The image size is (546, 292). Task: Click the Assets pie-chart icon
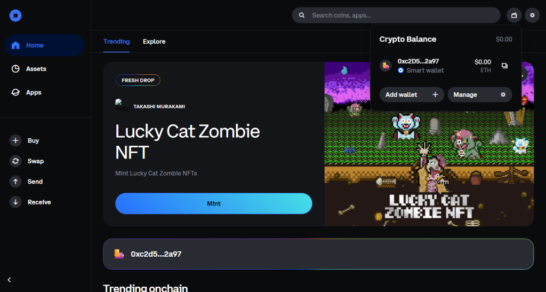[15, 69]
